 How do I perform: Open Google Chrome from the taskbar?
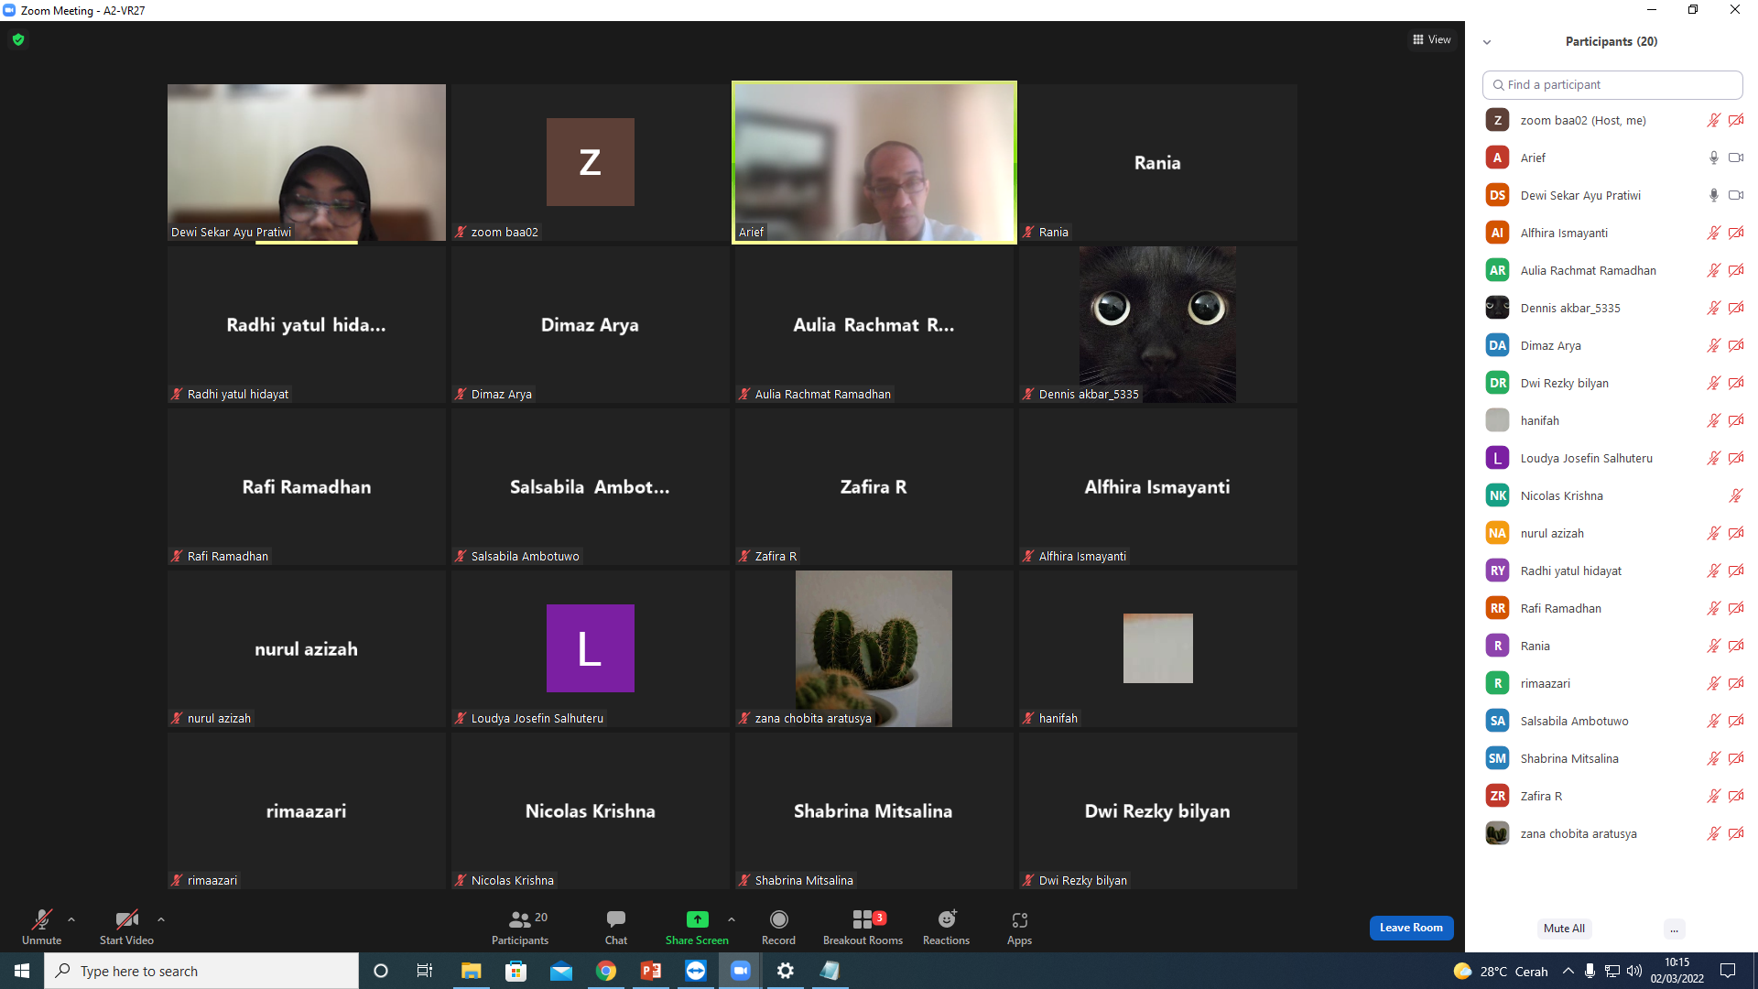[x=606, y=971]
